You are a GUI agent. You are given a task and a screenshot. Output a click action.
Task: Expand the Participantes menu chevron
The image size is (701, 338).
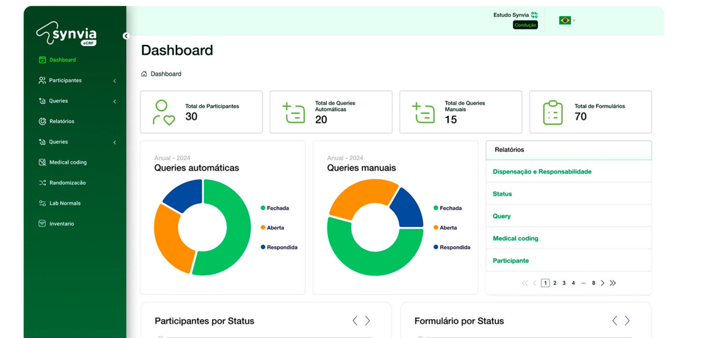click(x=114, y=80)
